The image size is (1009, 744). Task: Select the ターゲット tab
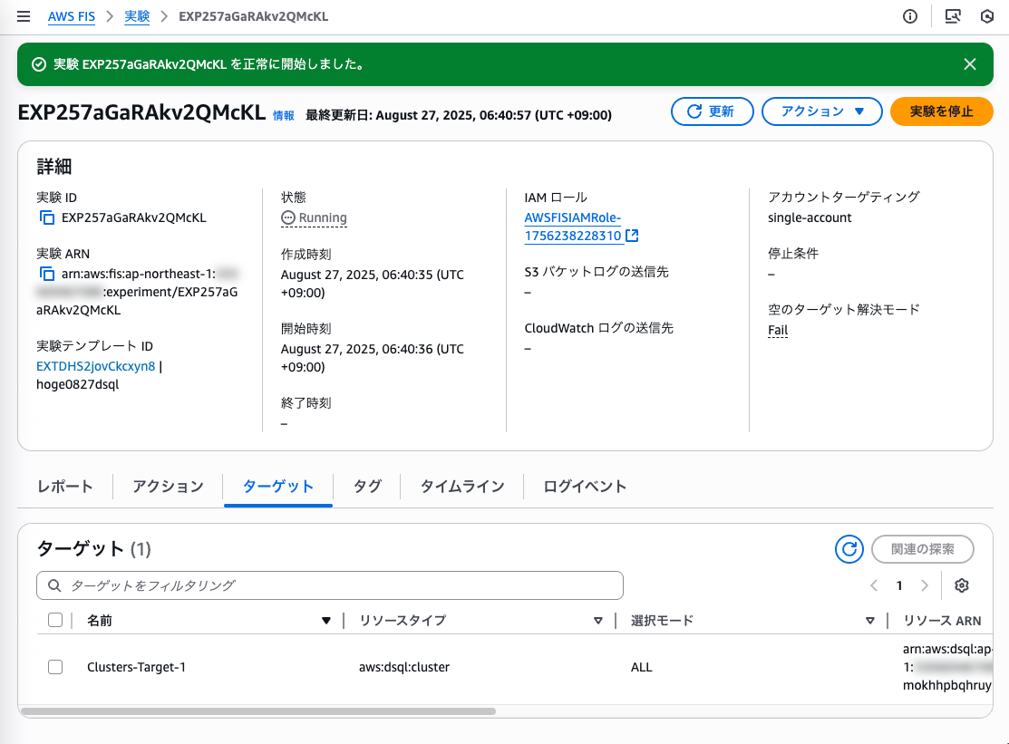tap(278, 487)
